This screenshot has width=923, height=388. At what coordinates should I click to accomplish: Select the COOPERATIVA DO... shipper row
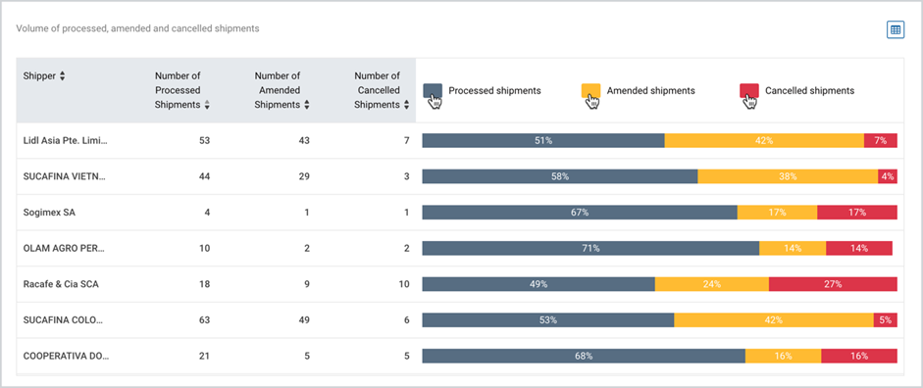(216, 356)
